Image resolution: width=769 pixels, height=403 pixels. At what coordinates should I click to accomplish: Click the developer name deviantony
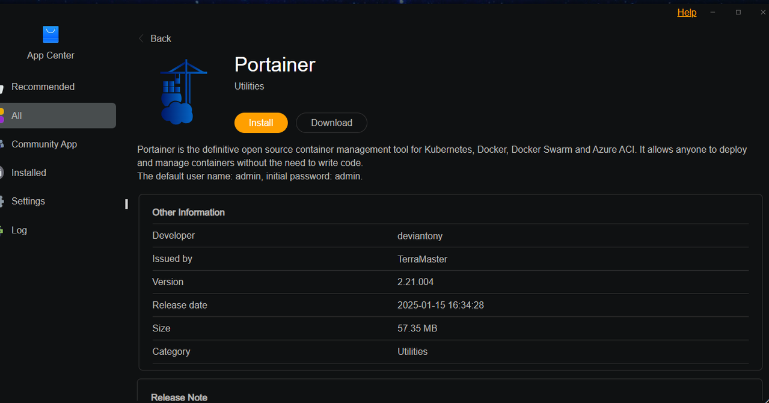point(420,236)
